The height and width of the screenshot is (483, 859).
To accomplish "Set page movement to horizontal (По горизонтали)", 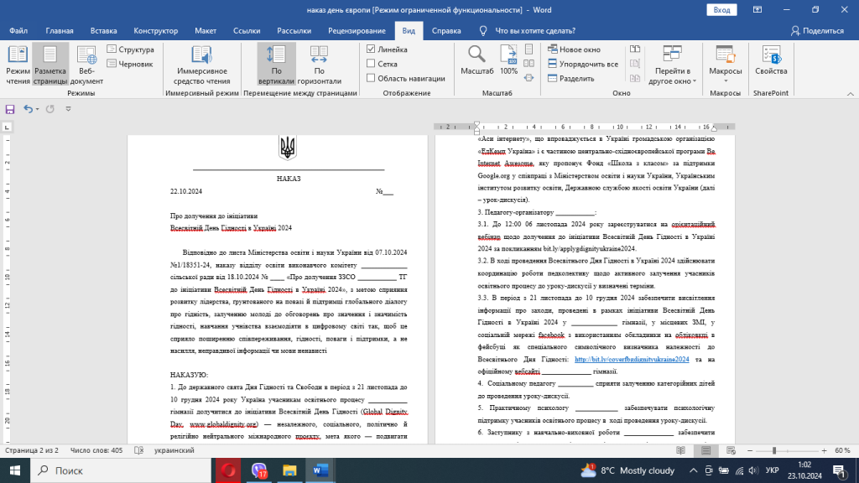I will [319, 65].
